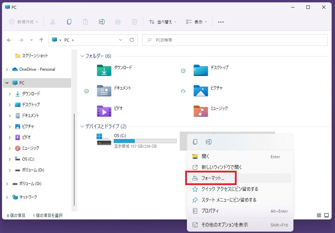Expand the OneDrive - Personal tree node
The height and width of the screenshot is (233, 335).
[x=7, y=69]
